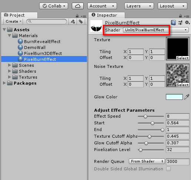Click the Texture Cutoff Alpha value 0.445

(x=178, y=136)
